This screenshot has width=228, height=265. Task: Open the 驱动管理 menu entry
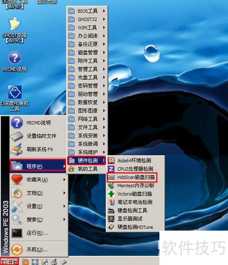click(87, 94)
